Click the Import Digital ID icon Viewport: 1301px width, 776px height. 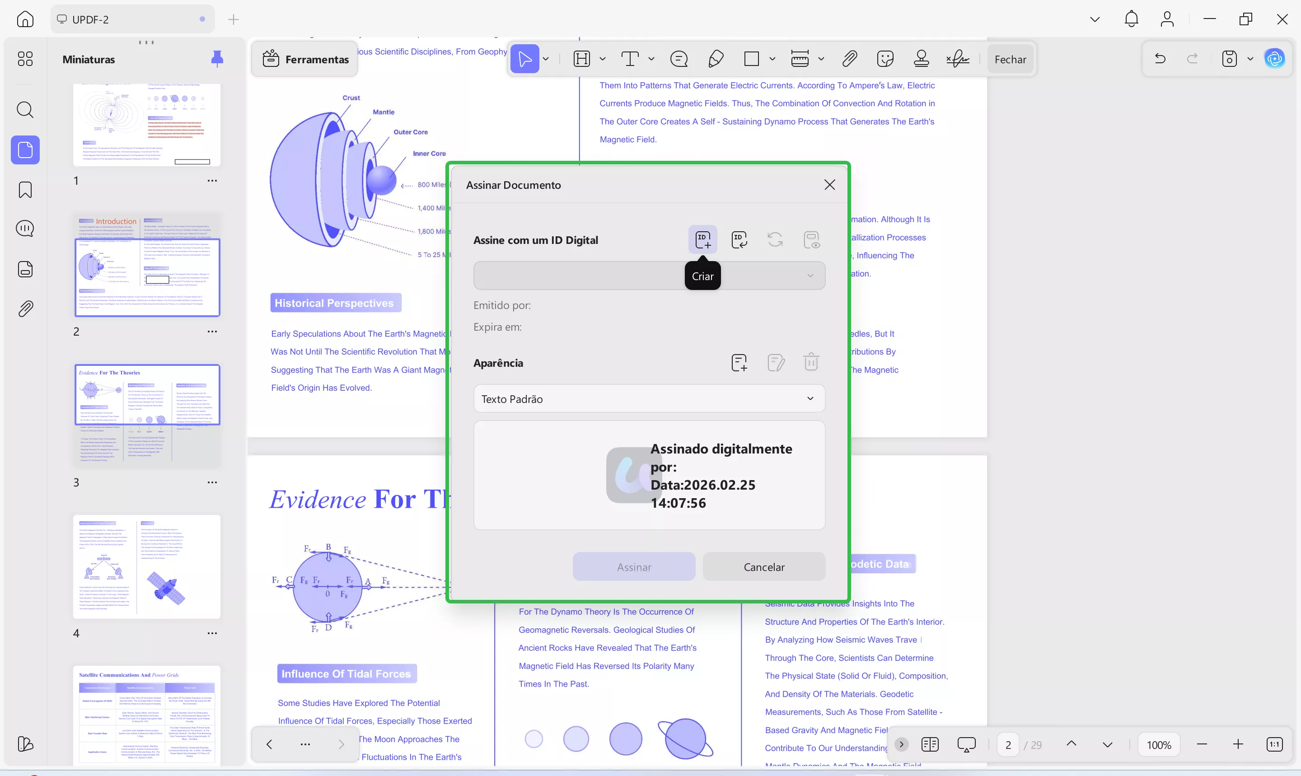point(739,239)
